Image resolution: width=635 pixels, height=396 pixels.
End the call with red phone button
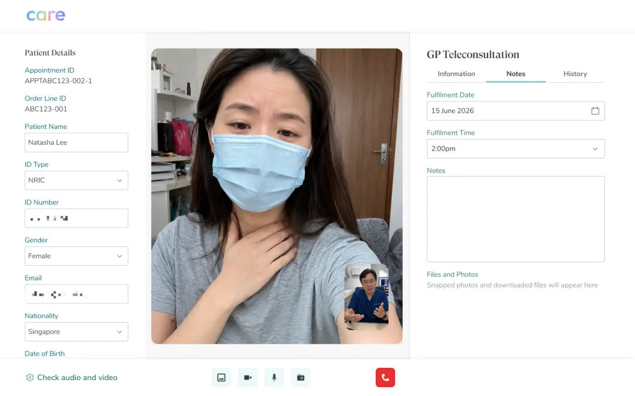(385, 377)
